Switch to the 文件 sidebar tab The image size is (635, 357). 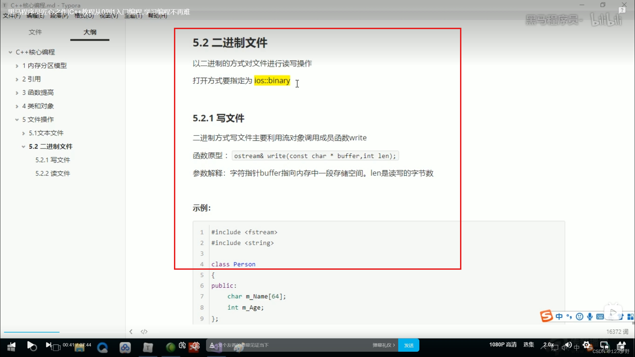tap(35, 32)
